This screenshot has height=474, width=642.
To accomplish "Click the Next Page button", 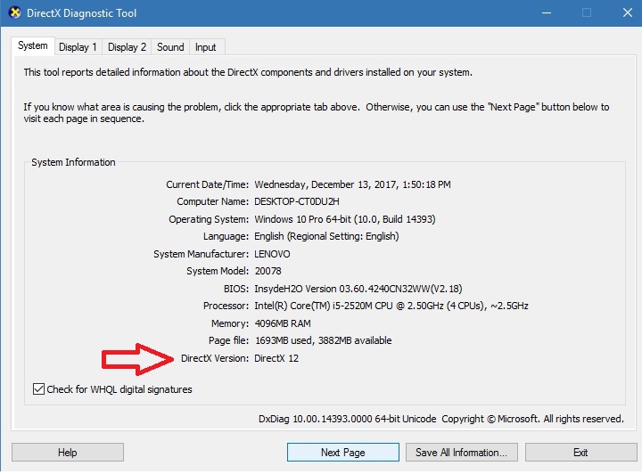I will 343,453.
